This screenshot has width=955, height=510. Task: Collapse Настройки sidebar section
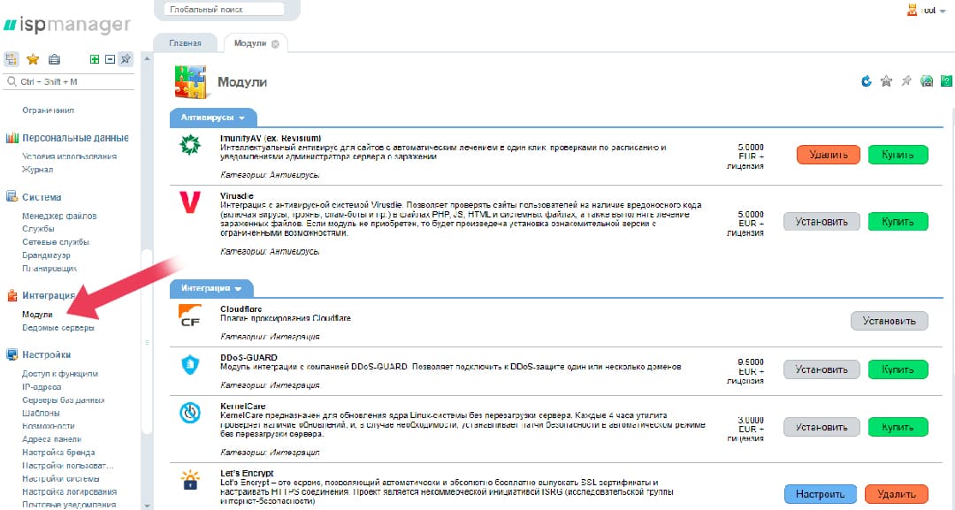[x=46, y=354]
